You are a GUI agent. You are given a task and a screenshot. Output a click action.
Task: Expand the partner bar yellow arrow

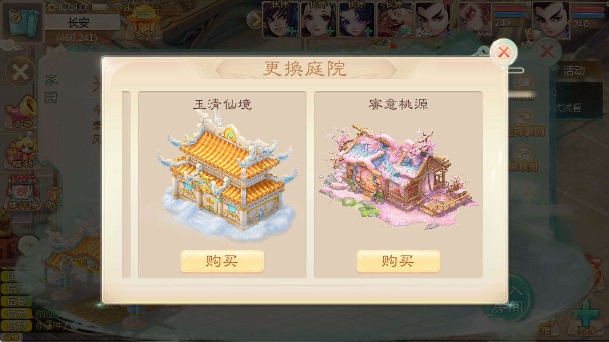[x=254, y=20]
